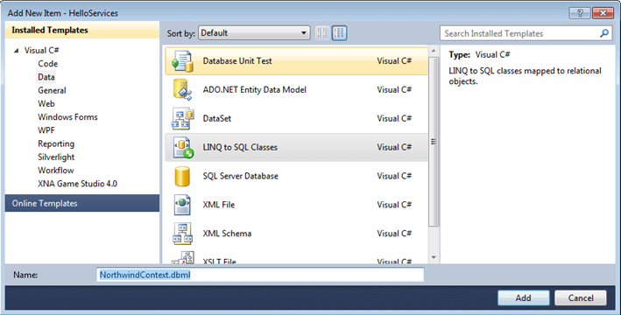This screenshot has height=315, width=621.
Task: Select the XML File template icon
Action: click(182, 205)
